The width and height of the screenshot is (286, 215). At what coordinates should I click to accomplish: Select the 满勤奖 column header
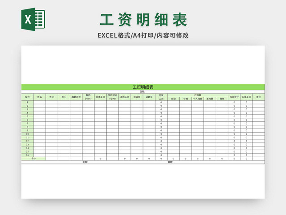click(x=149, y=97)
